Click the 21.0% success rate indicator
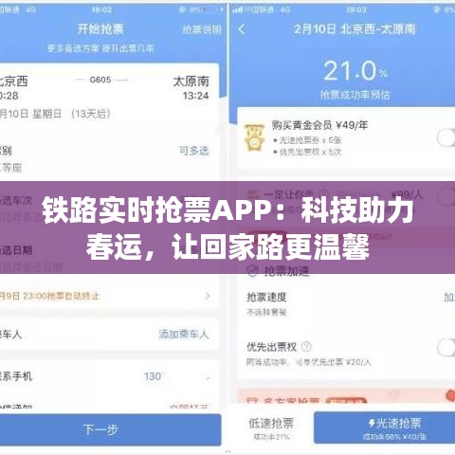The image size is (455, 455). (x=355, y=71)
